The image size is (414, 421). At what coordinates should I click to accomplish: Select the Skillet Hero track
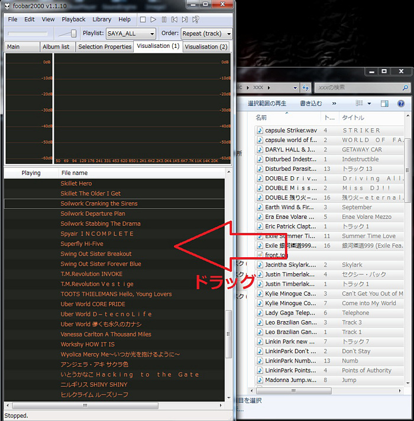[x=114, y=183]
